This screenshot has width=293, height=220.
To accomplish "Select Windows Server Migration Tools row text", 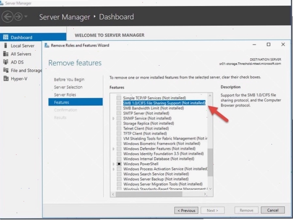I will click(163, 184).
